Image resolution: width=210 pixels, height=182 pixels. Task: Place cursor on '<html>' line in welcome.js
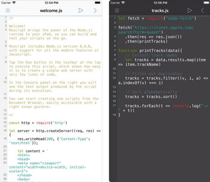tap(23, 155)
